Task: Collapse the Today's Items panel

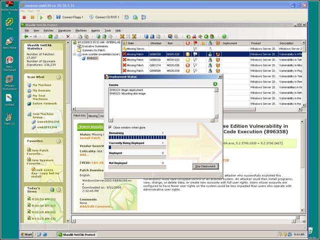Action: pos(58,190)
